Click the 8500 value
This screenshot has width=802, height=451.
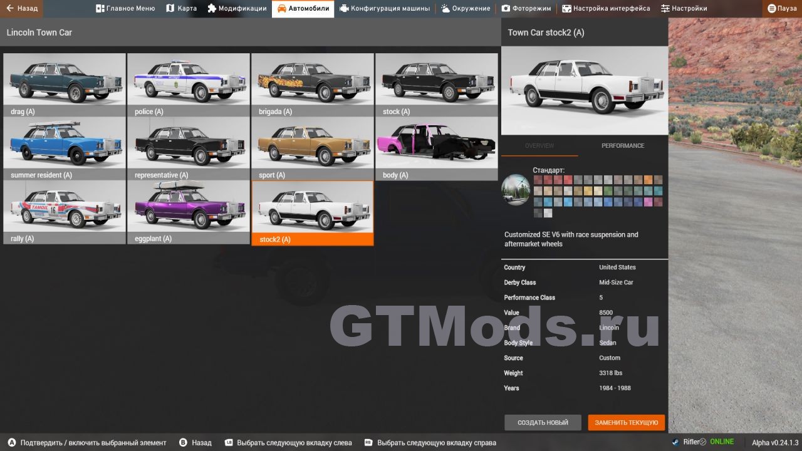606,313
